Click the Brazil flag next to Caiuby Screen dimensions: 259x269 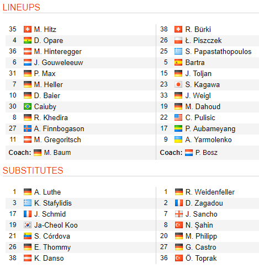coord(28,106)
